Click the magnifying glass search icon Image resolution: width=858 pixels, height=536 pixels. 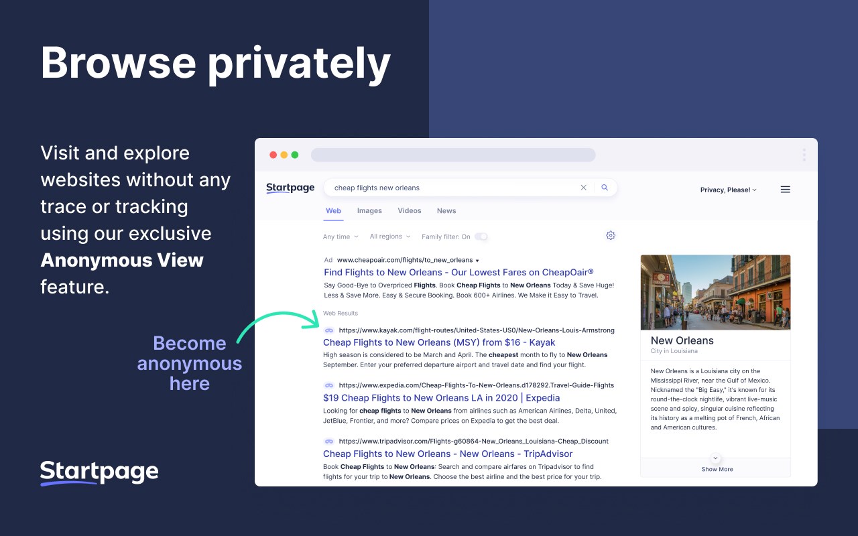point(605,188)
